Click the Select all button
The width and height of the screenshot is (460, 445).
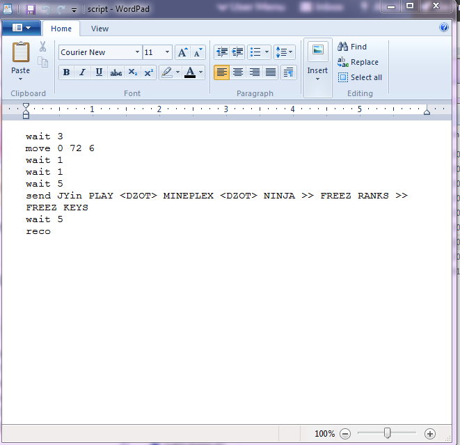pyautogui.click(x=360, y=77)
